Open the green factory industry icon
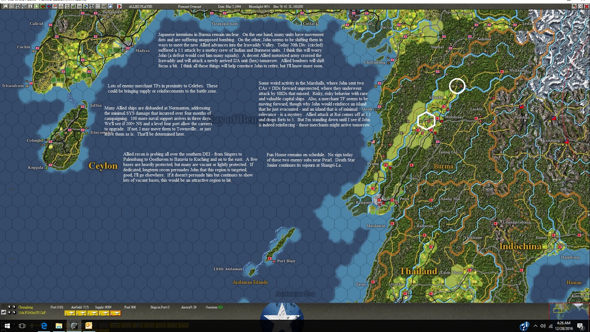590x332 pixels. pos(73,6)
